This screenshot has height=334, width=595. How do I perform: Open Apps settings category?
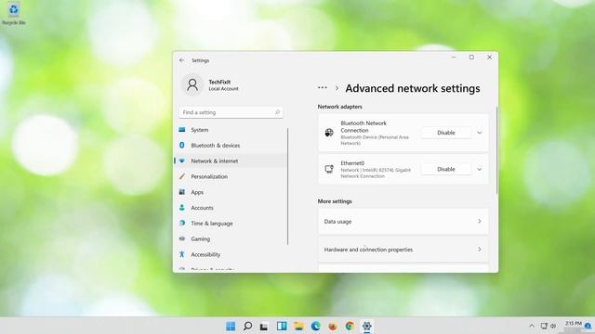pos(231,192)
